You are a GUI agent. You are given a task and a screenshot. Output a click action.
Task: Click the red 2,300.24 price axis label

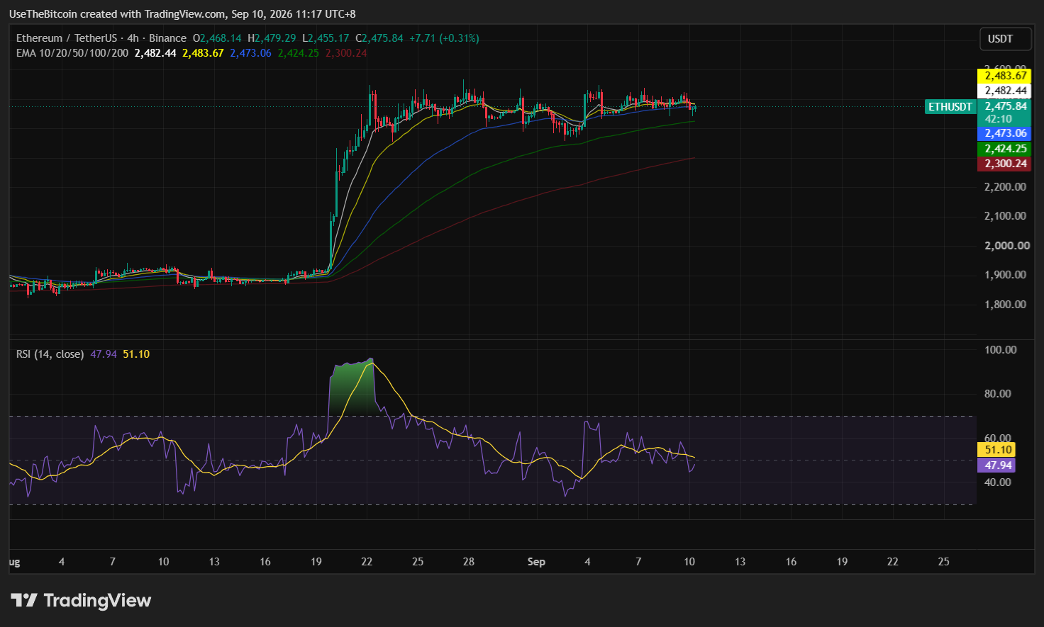(1004, 164)
